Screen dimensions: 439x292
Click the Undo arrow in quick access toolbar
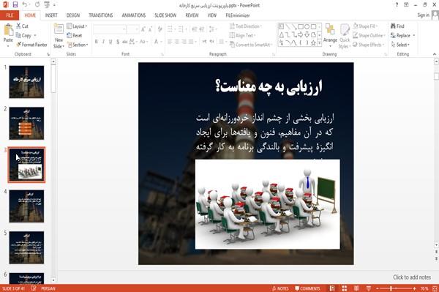pos(25,5)
